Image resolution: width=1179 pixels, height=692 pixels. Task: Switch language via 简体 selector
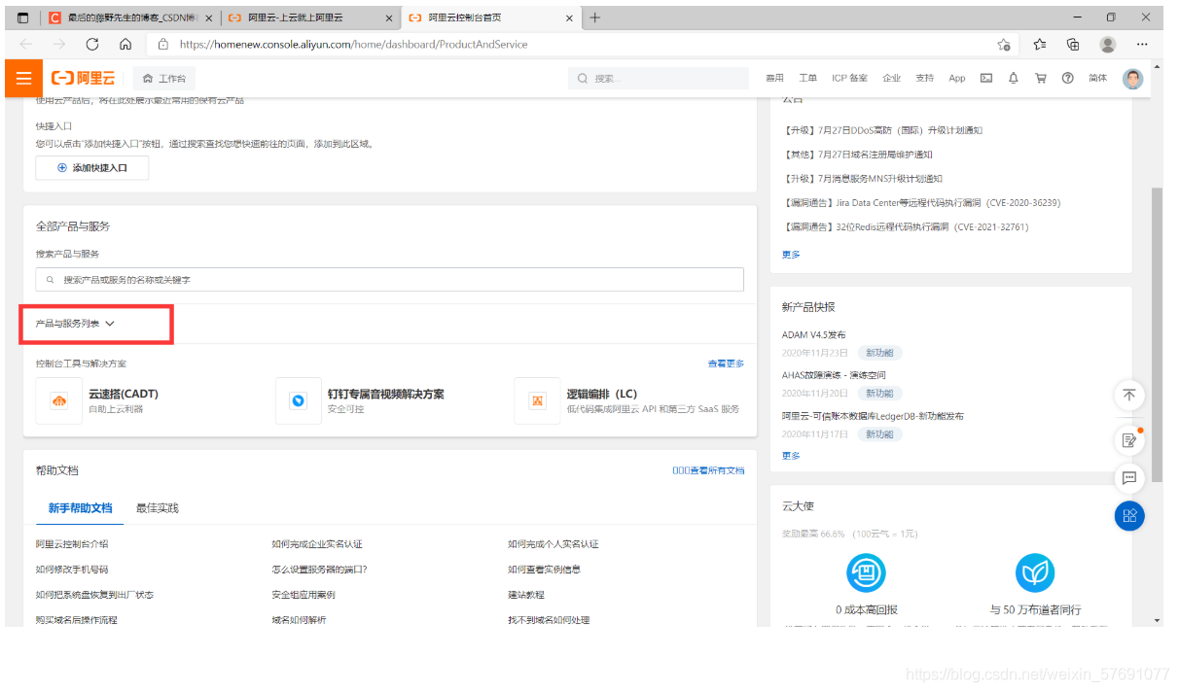(1097, 78)
